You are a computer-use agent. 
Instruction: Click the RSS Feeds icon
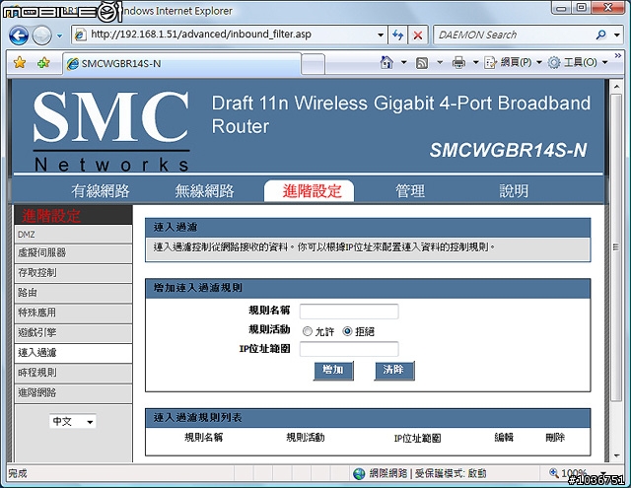tap(422, 63)
